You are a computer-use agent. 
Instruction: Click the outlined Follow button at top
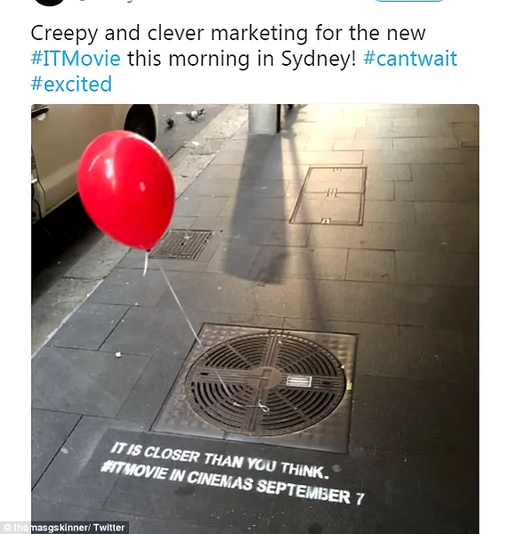(x=408, y=1)
